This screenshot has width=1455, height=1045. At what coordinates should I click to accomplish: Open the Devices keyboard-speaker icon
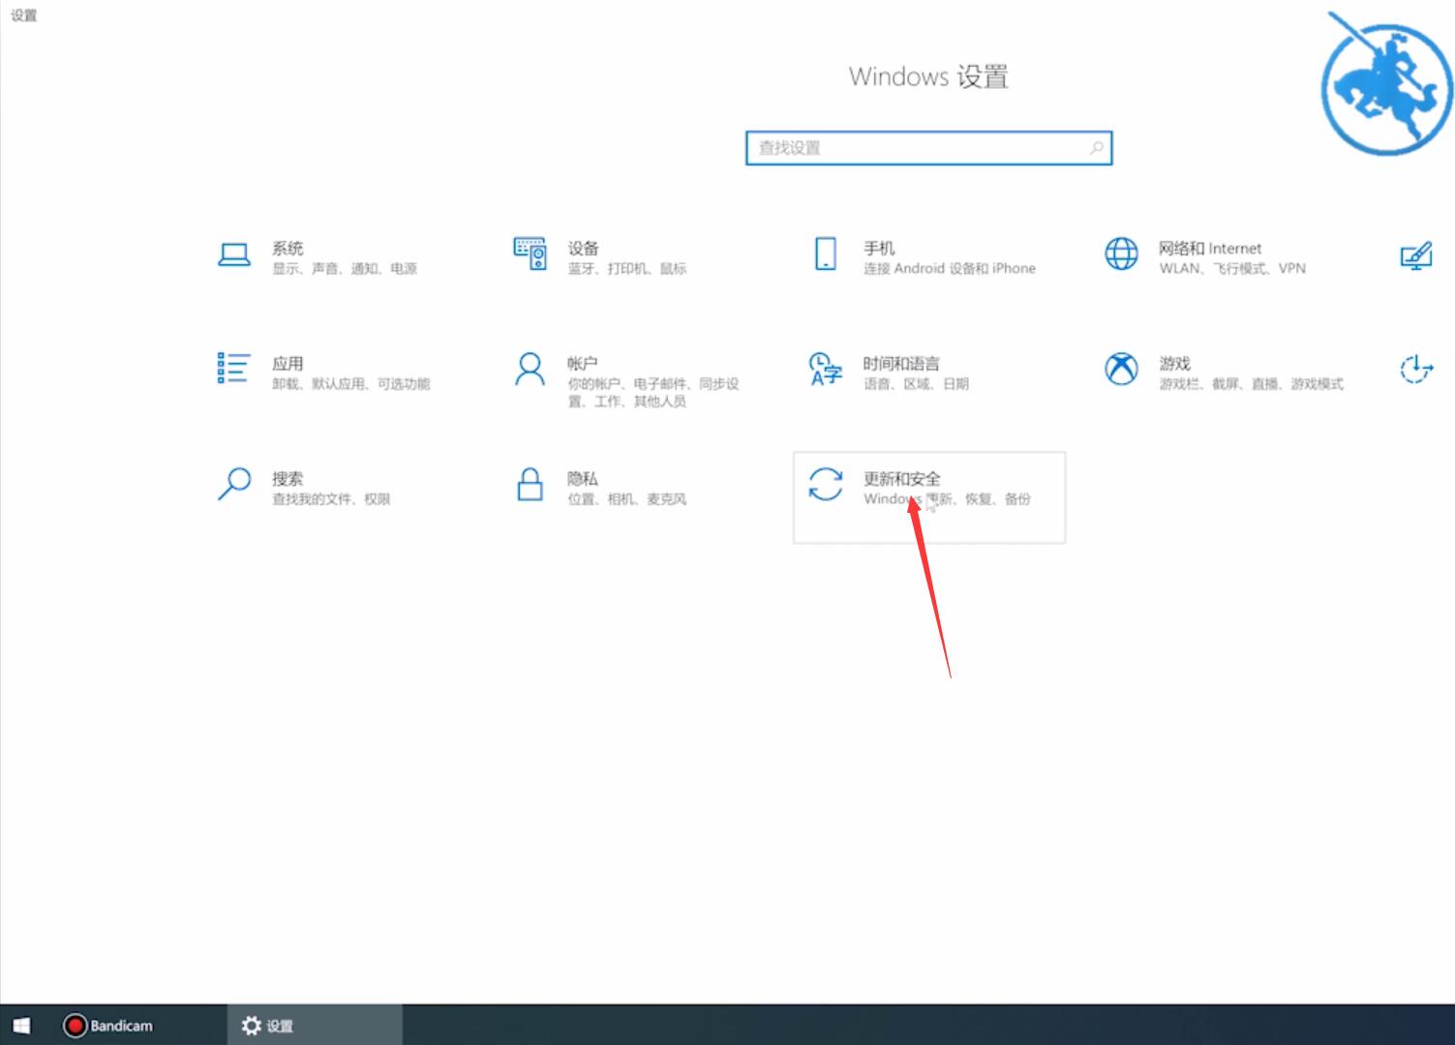tap(530, 254)
